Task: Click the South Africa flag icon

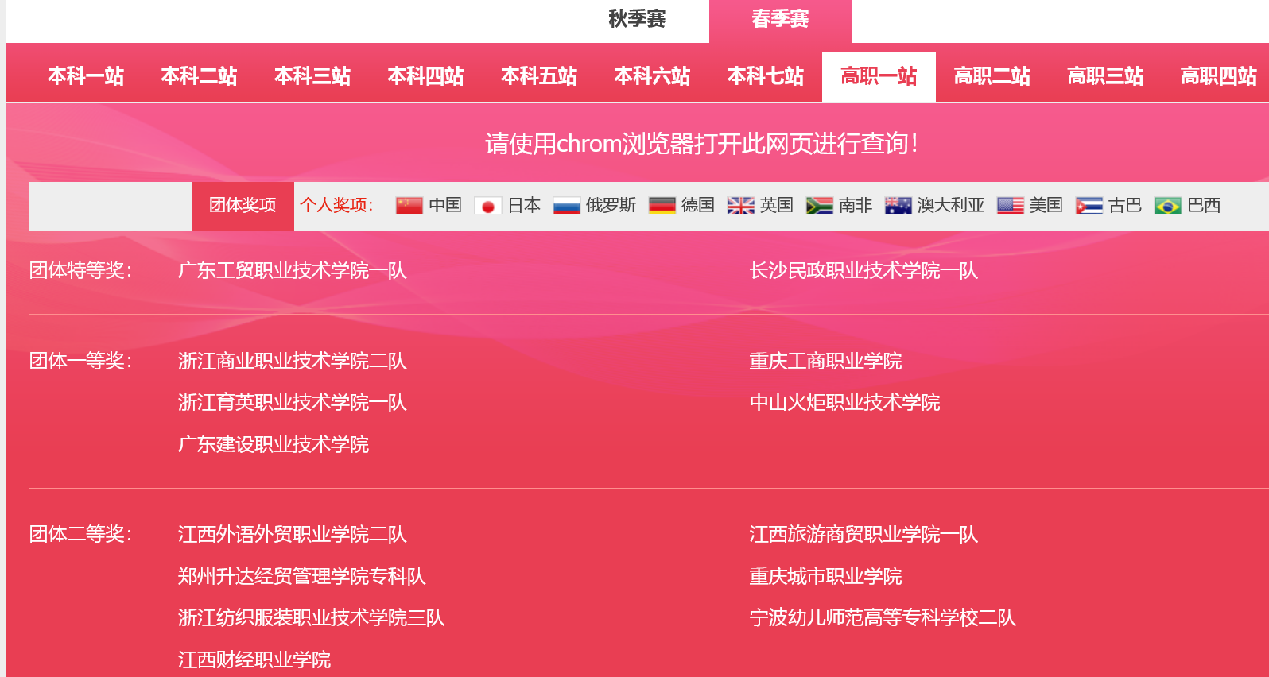Action: click(819, 206)
